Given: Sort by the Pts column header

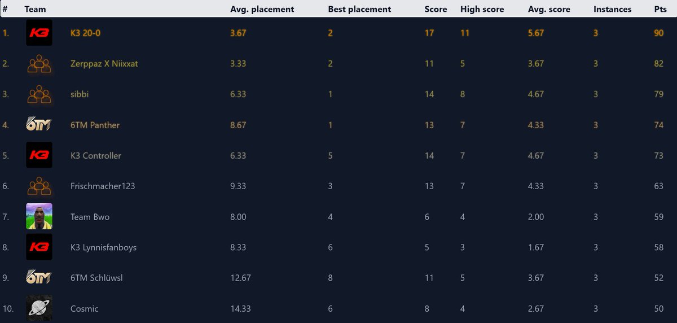Looking at the screenshot, I should click(x=660, y=9).
